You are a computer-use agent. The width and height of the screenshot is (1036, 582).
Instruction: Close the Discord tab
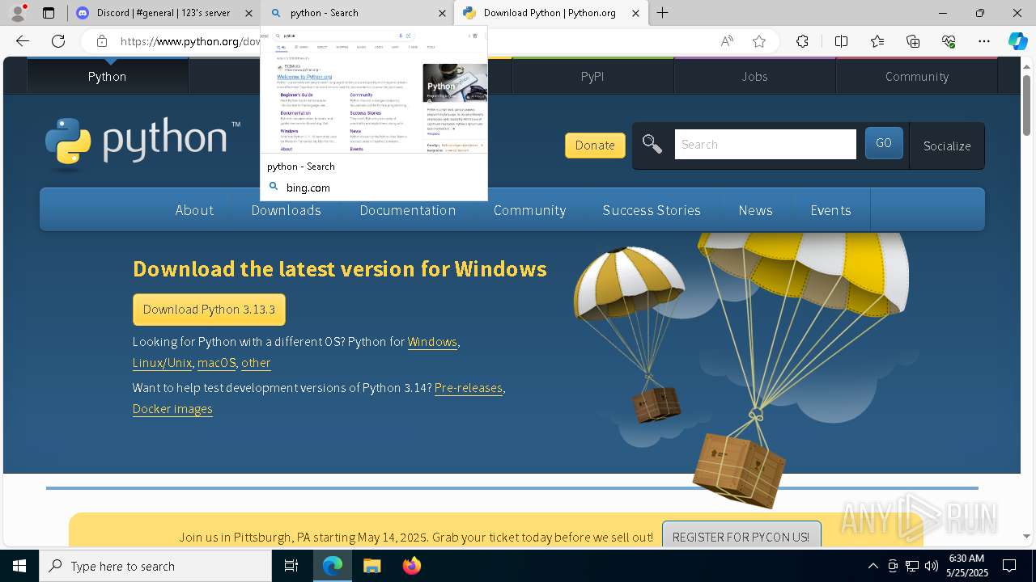248,13
